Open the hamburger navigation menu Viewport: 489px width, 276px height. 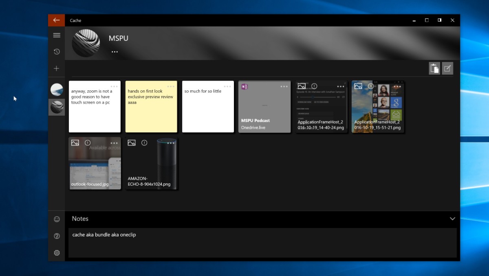[x=57, y=35]
